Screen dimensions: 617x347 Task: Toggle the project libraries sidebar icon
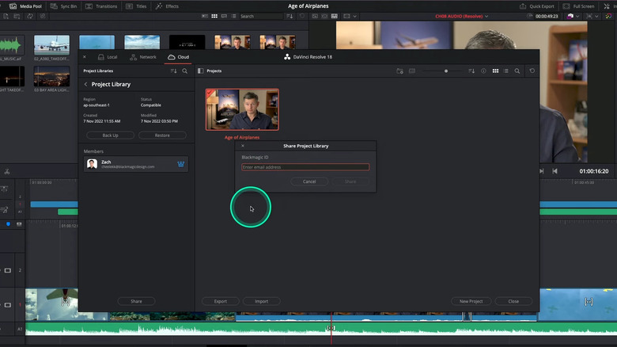[199, 71]
